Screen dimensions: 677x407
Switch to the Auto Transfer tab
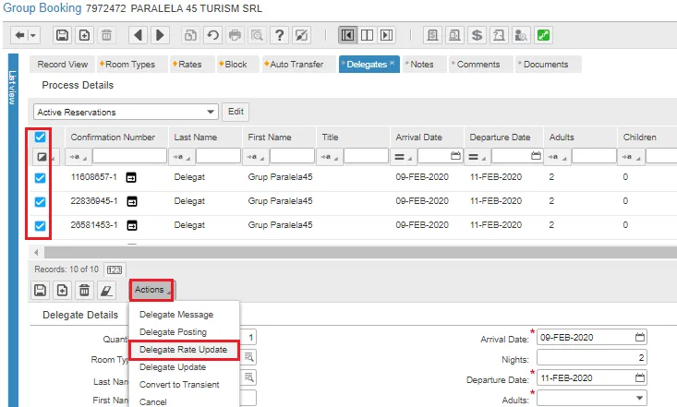pyautogui.click(x=296, y=65)
